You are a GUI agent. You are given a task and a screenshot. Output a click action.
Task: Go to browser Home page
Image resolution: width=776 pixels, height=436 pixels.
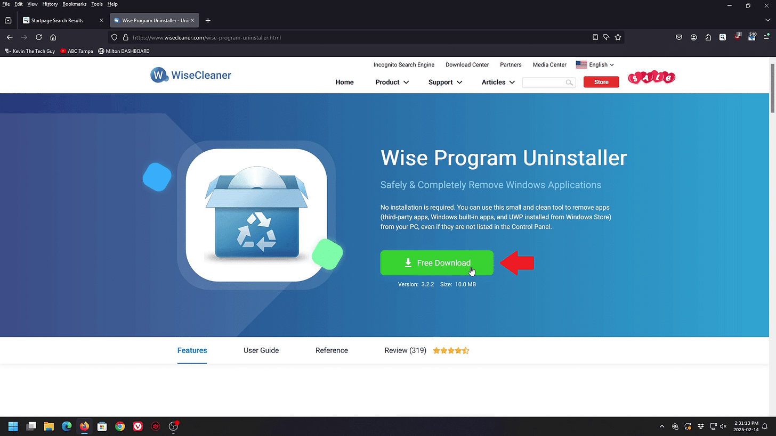tap(53, 37)
